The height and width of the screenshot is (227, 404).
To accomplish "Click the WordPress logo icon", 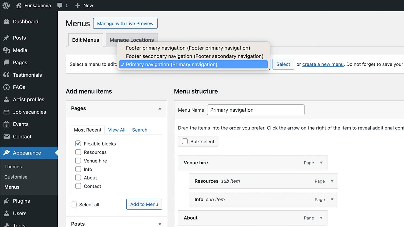I will coord(6,5).
